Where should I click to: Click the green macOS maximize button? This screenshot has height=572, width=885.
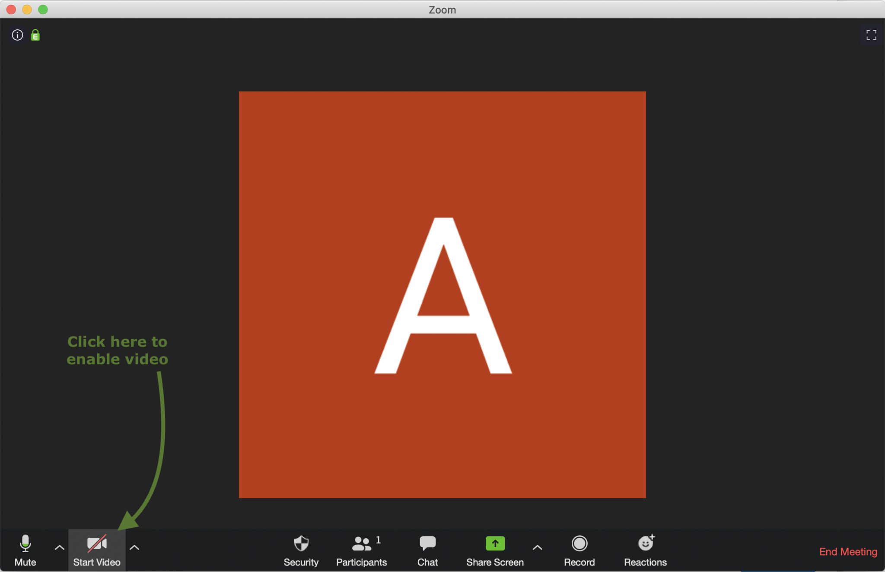43,9
